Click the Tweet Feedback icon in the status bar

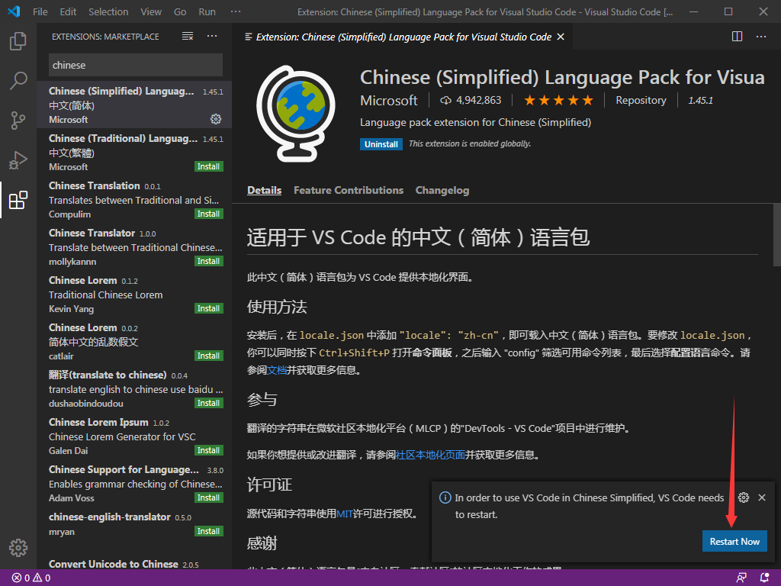741,578
